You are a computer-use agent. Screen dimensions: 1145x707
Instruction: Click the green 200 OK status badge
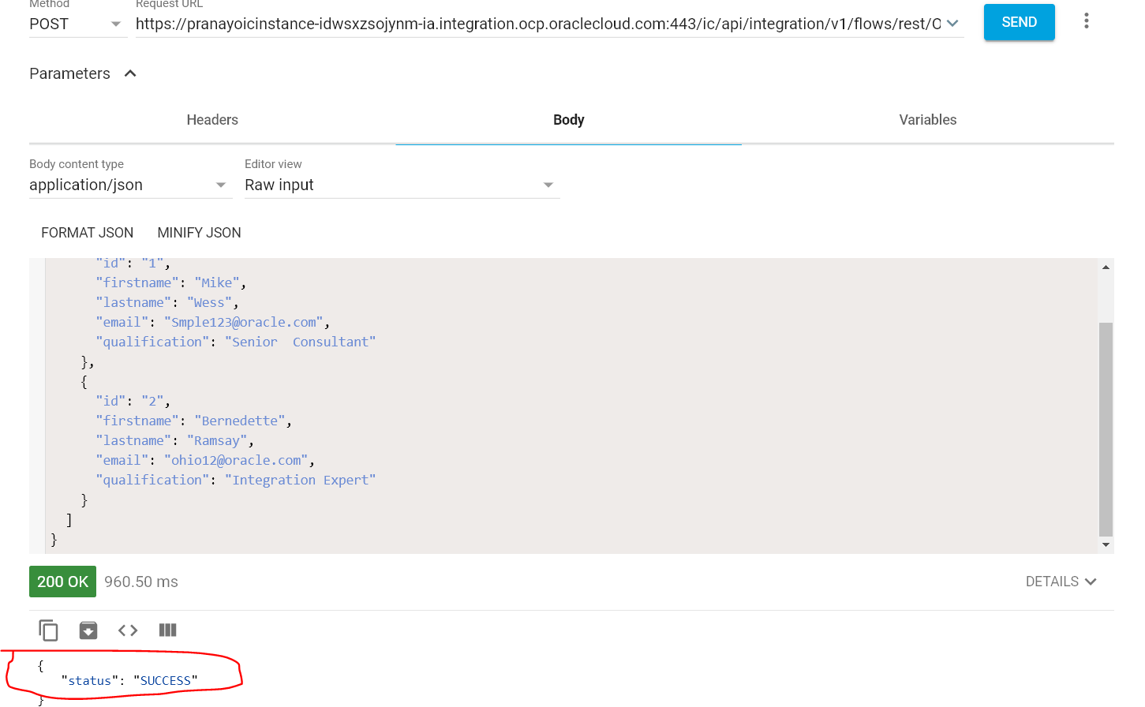pyautogui.click(x=62, y=581)
